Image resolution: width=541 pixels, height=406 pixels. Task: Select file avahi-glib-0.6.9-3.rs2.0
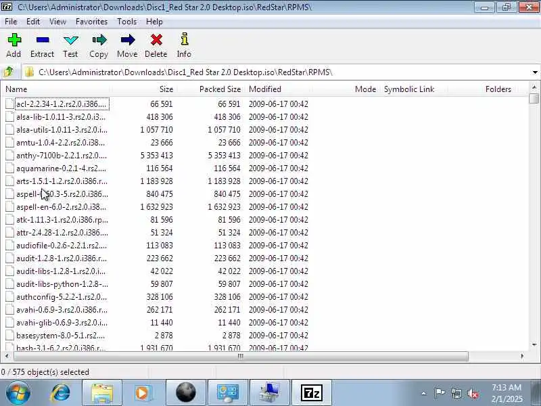coord(62,323)
